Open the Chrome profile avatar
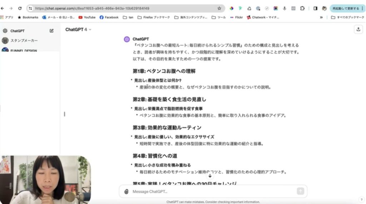 pyautogui.click(x=324, y=9)
